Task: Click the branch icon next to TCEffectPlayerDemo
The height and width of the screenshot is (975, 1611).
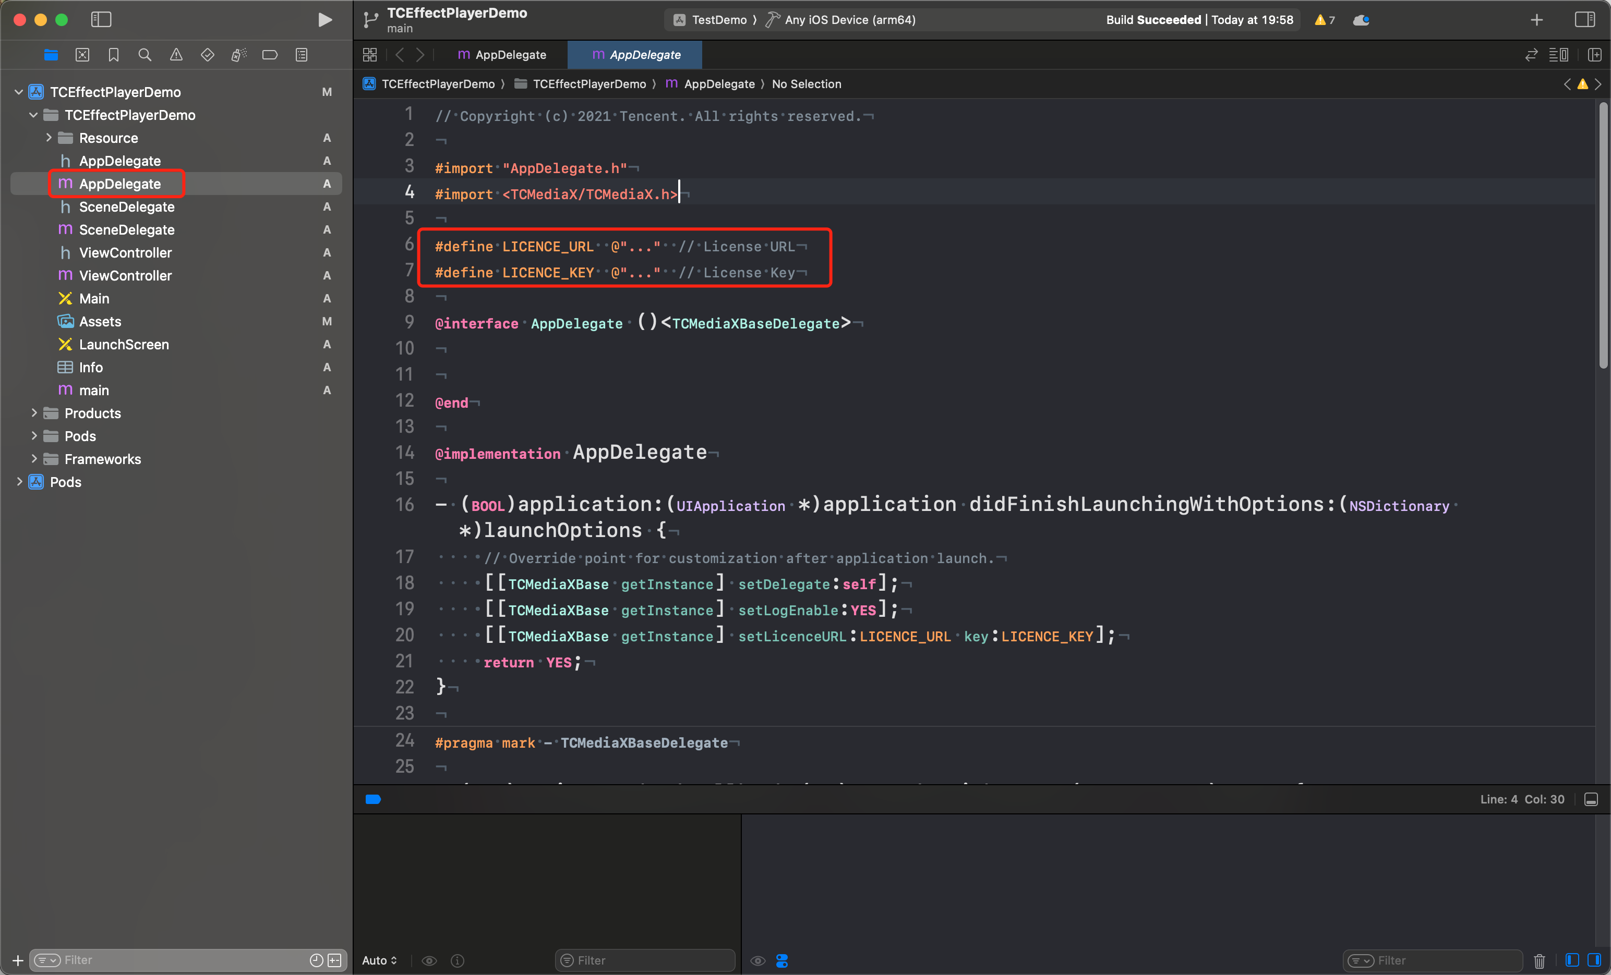Action: 371,20
